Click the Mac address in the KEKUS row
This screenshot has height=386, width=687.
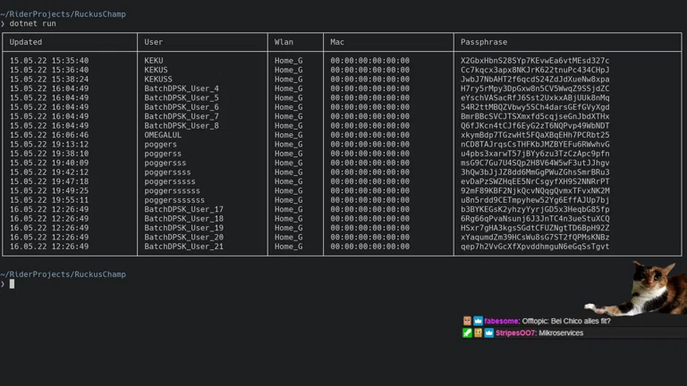click(370, 70)
